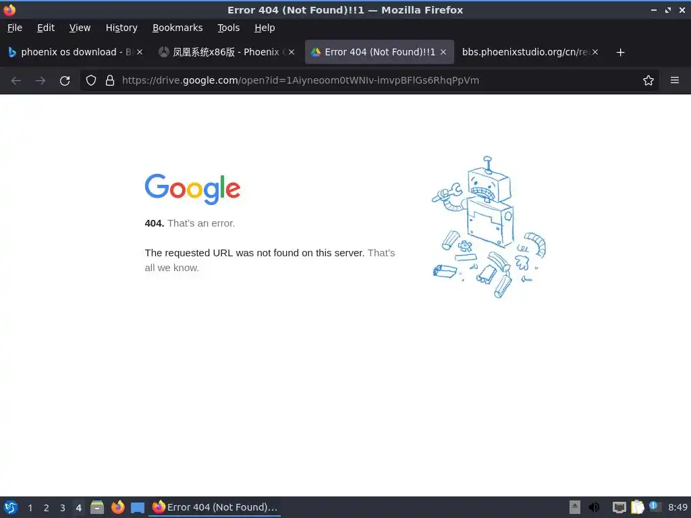Open the Edit menu
The image size is (691, 518).
(46, 28)
